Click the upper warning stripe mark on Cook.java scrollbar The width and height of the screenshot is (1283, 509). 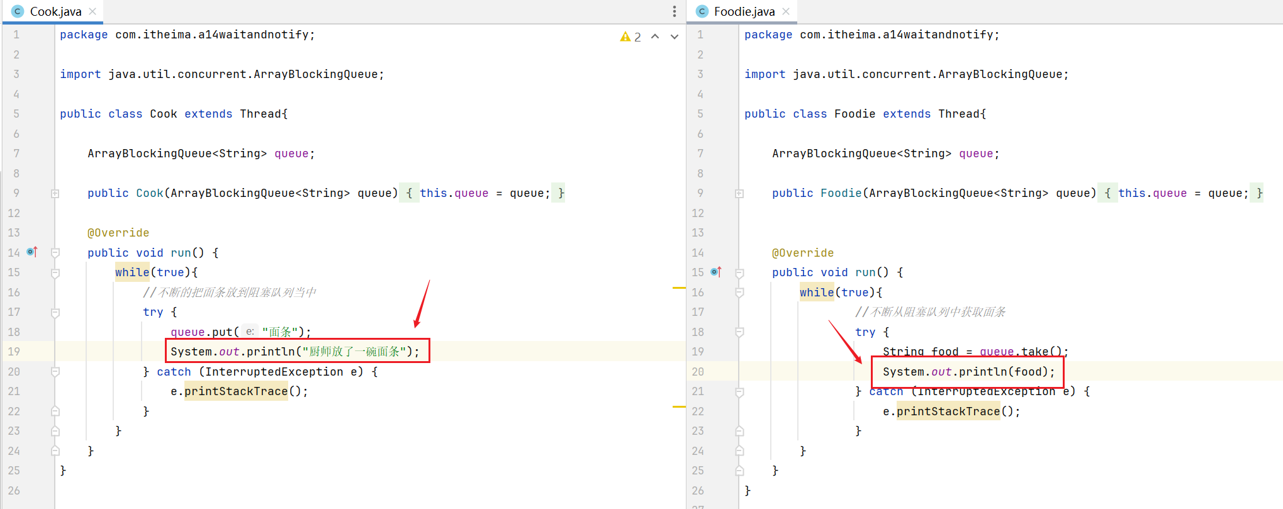(679, 288)
